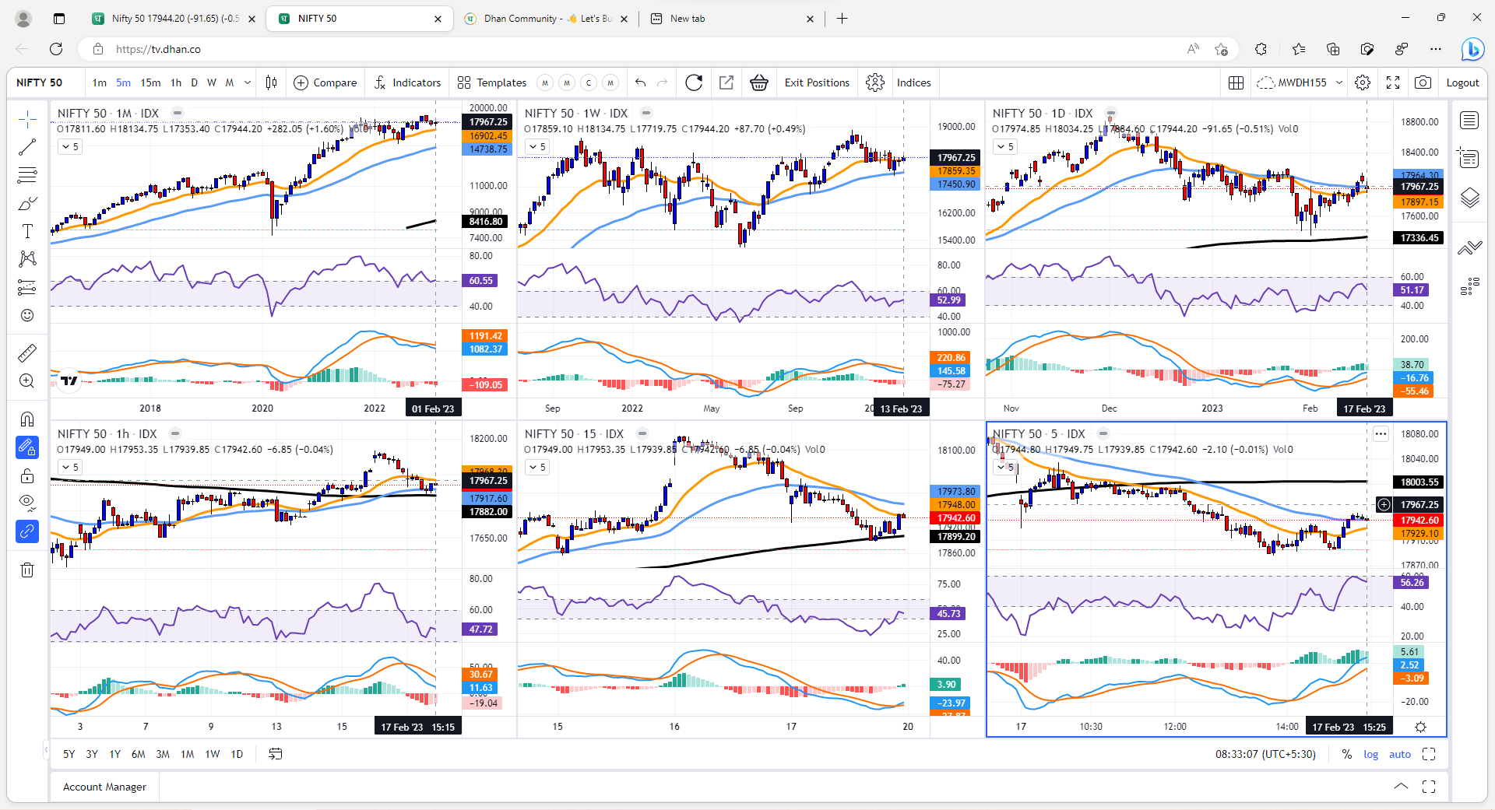Click the refresh chart icon
The height and width of the screenshot is (810, 1495).
pyautogui.click(x=694, y=82)
